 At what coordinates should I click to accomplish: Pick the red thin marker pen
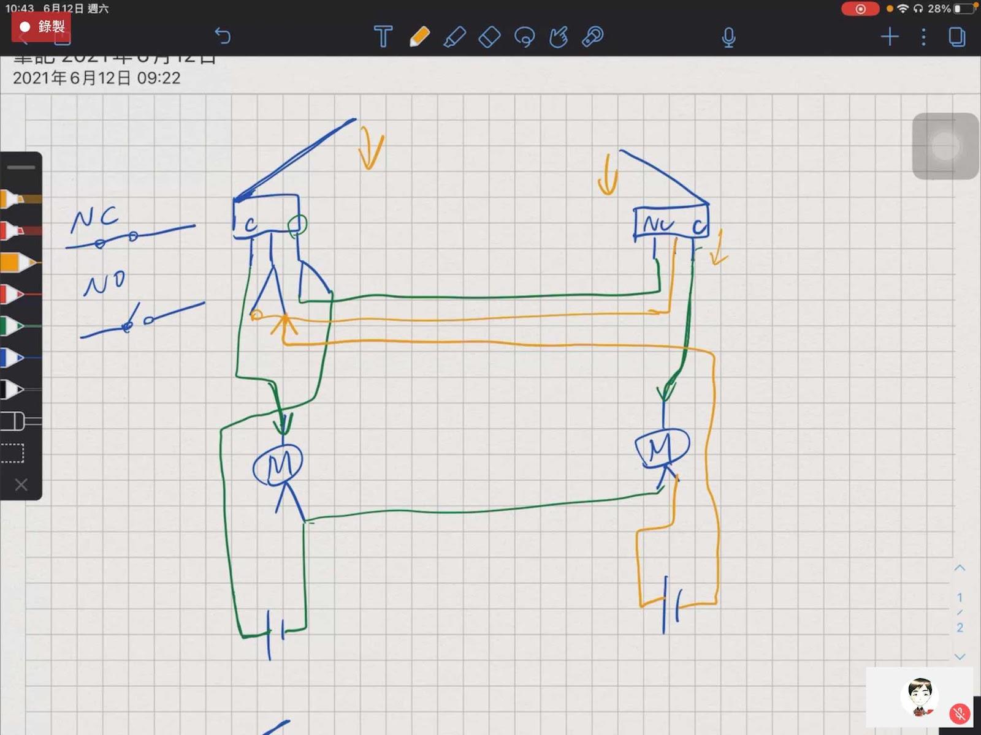[x=21, y=232]
